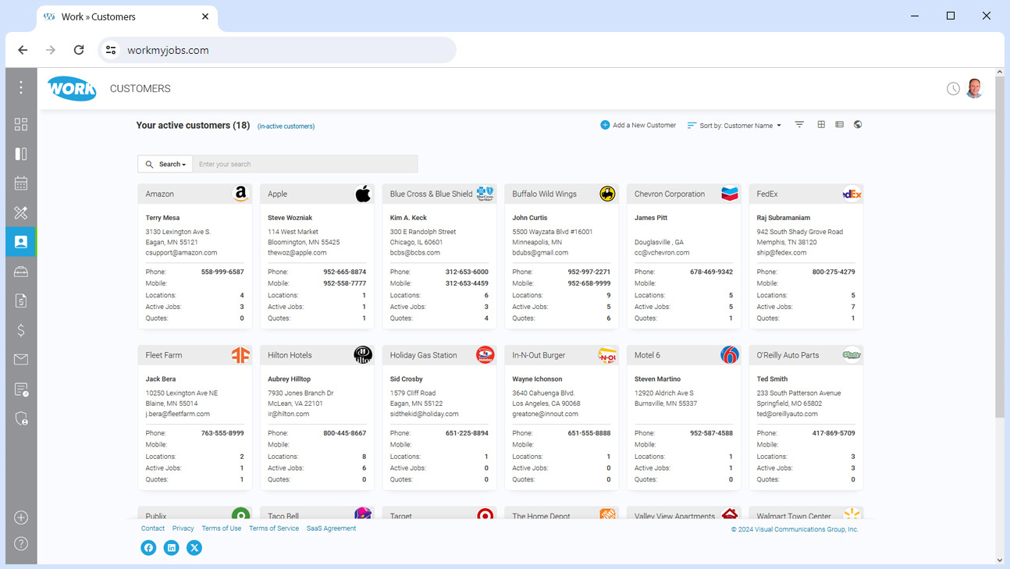Open the SaaS Agreement link

331,528
